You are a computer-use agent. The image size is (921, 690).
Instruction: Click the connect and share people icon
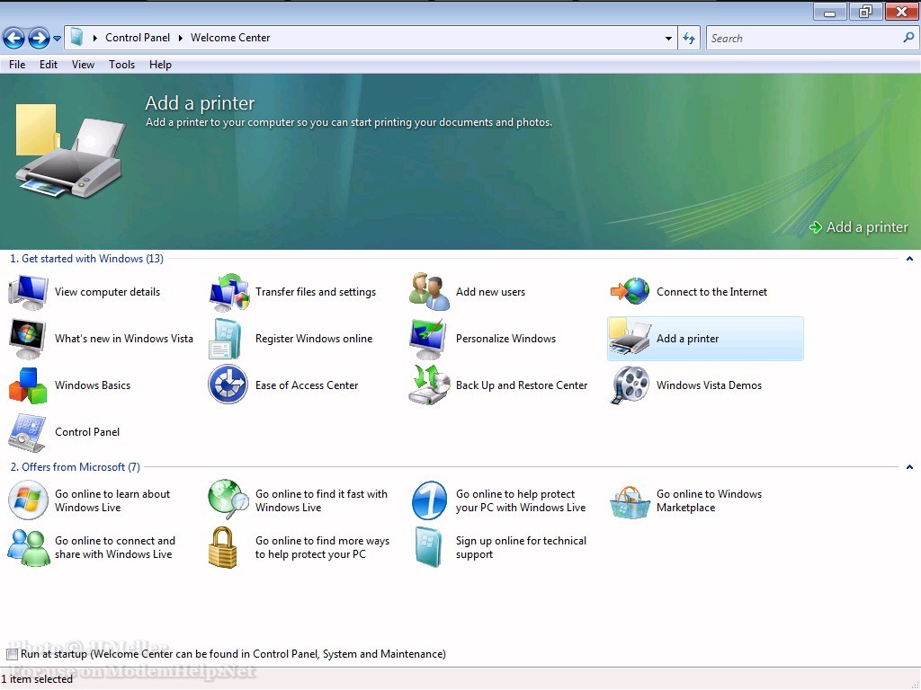[x=28, y=547]
